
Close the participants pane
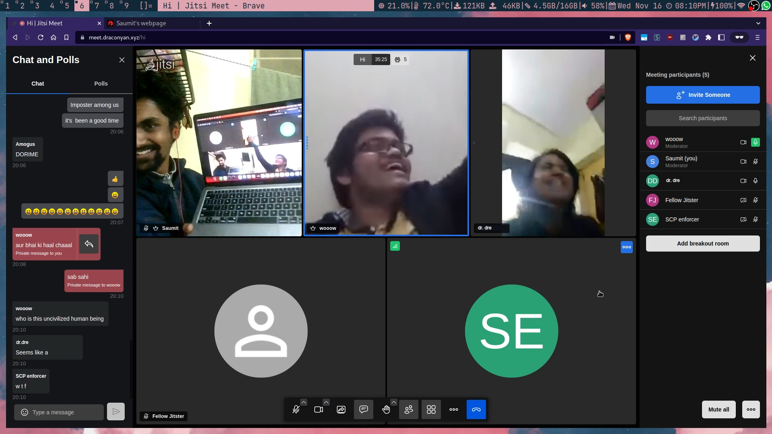753,58
